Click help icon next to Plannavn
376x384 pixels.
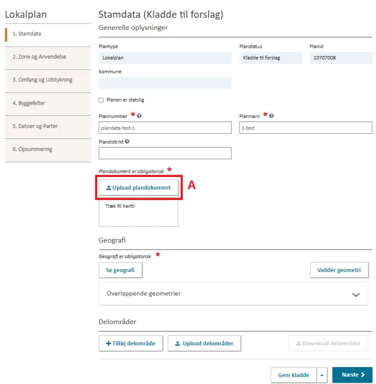pos(271,116)
